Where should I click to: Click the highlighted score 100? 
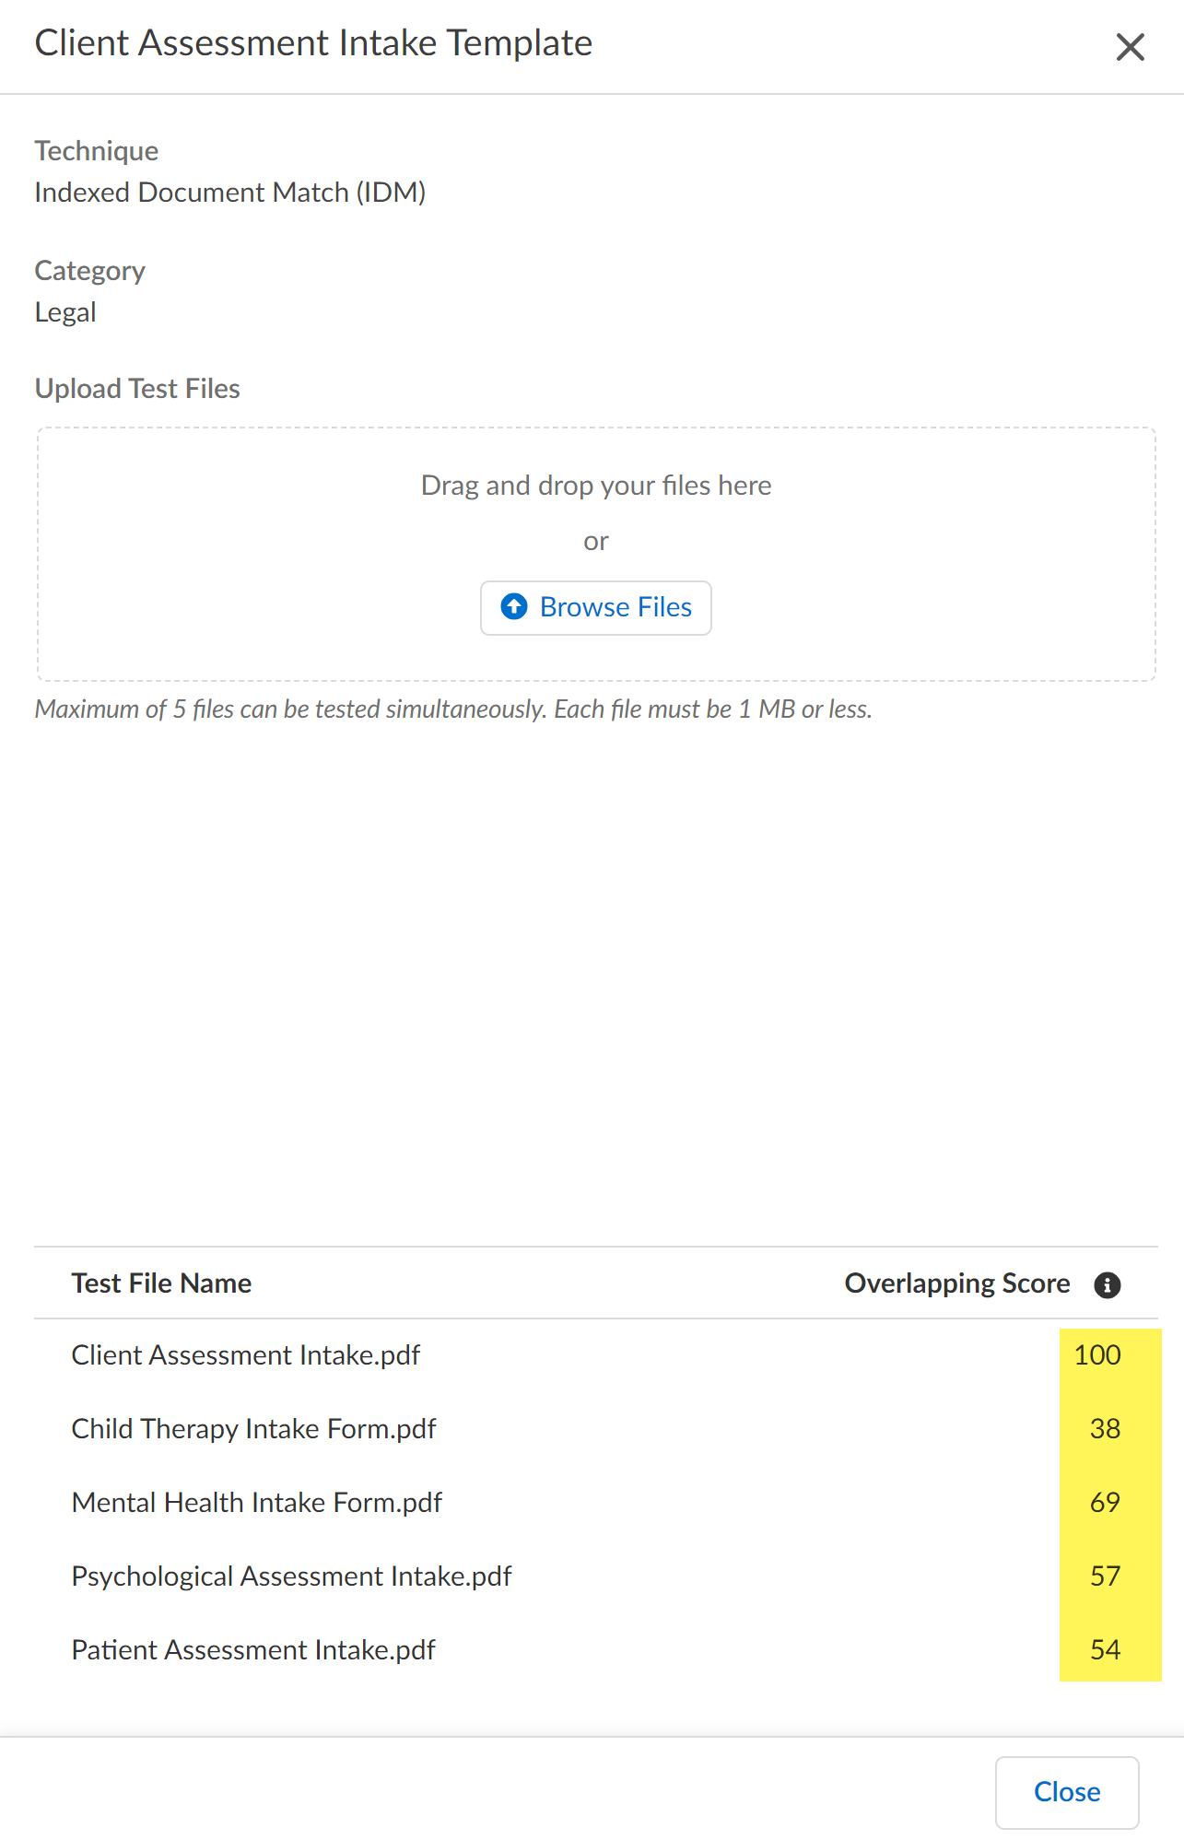click(1096, 1354)
